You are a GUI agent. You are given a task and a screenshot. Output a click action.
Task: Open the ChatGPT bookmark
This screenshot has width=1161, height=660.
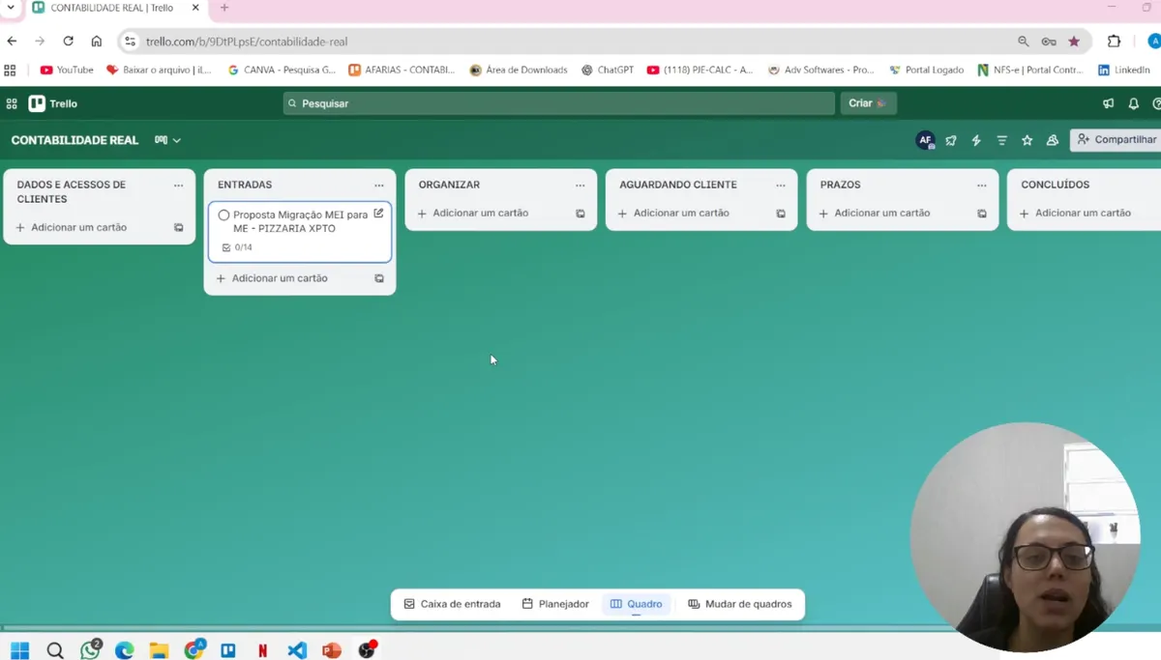[x=608, y=70]
